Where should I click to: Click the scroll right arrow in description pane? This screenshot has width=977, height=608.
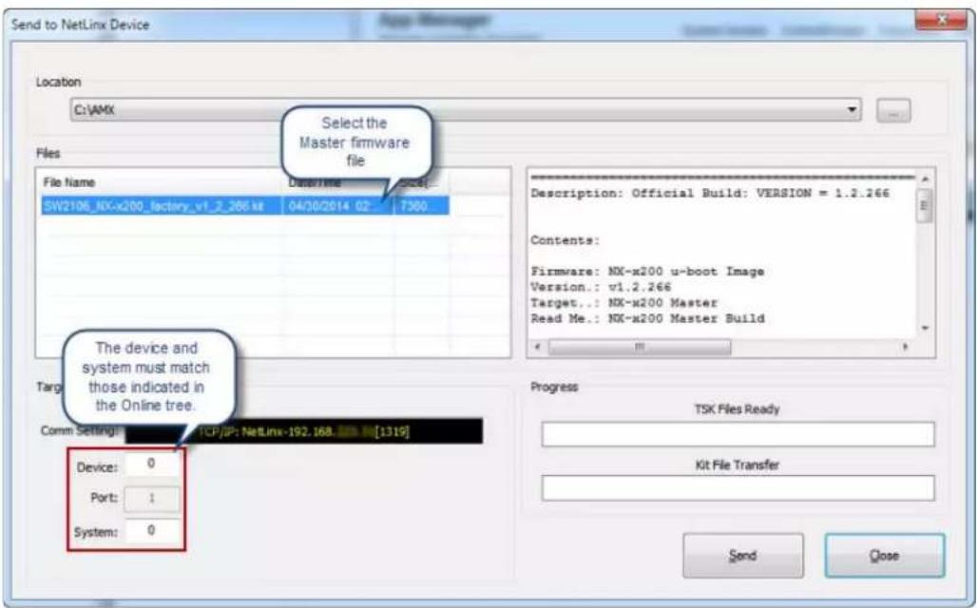[906, 347]
